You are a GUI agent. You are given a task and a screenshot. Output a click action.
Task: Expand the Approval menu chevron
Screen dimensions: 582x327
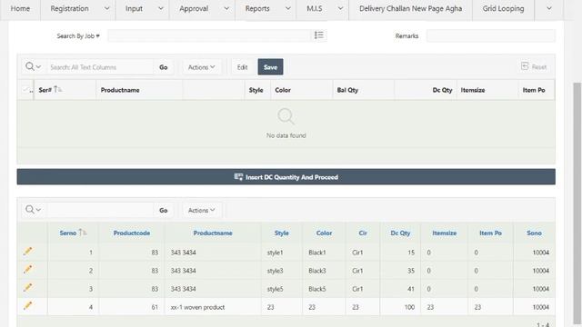pos(226,8)
